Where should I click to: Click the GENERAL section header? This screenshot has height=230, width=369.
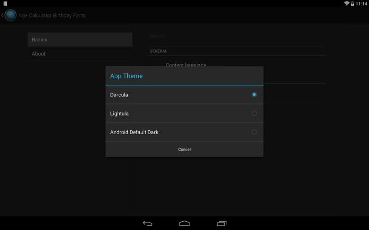[x=159, y=51]
